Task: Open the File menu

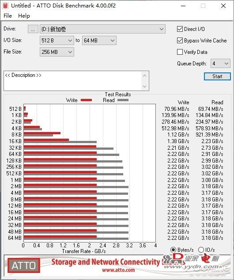Action: pos(8,16)
